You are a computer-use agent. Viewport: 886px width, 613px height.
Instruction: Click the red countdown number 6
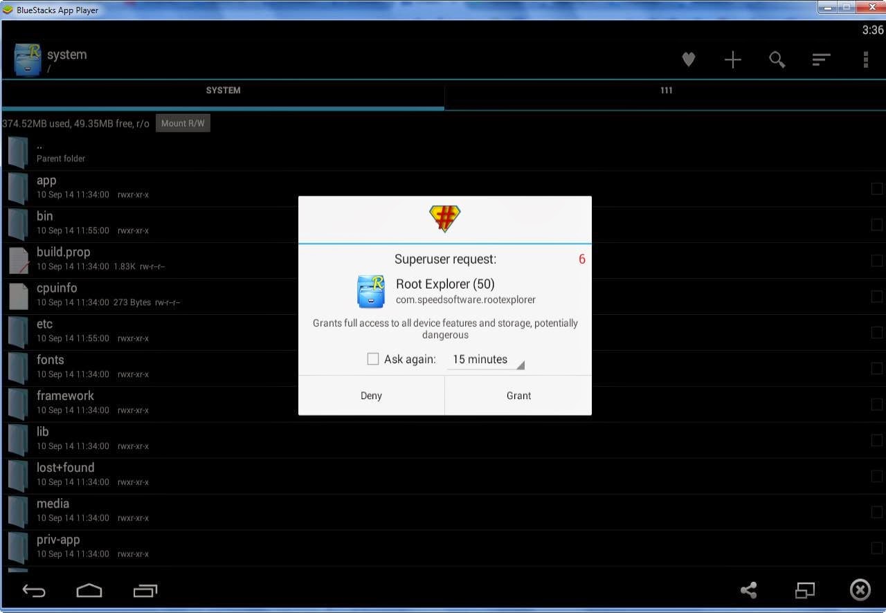pyautogui.click(x=582, y=259)
